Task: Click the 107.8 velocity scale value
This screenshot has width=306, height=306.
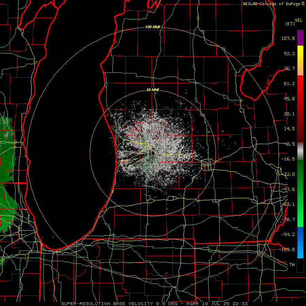Action: (x=288, y=38)
